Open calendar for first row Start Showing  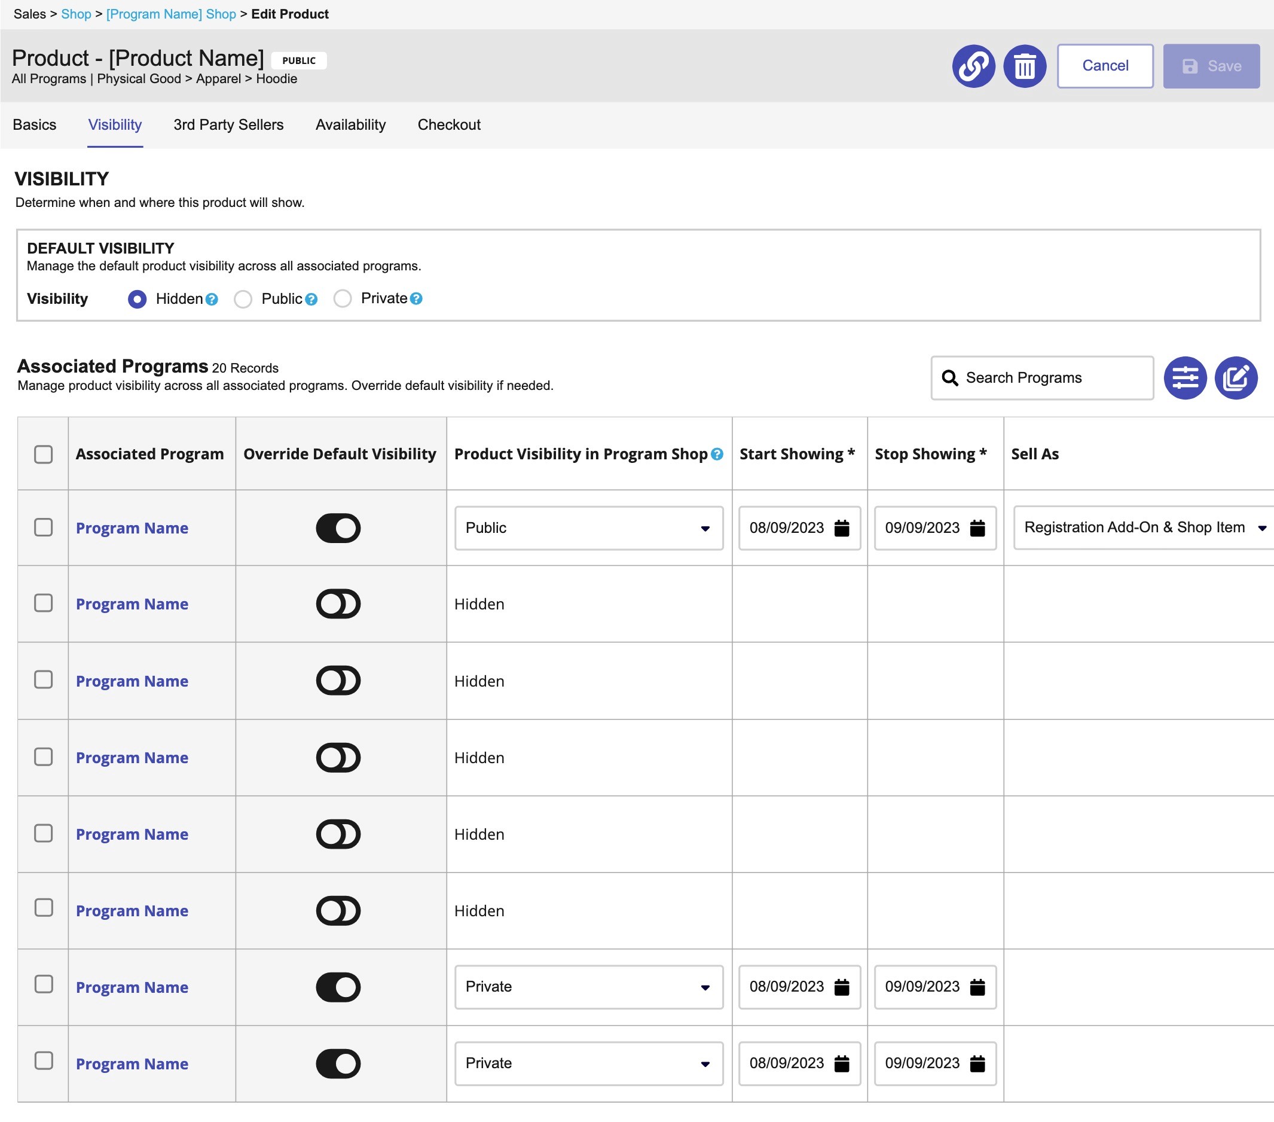[x=841, y=528]
